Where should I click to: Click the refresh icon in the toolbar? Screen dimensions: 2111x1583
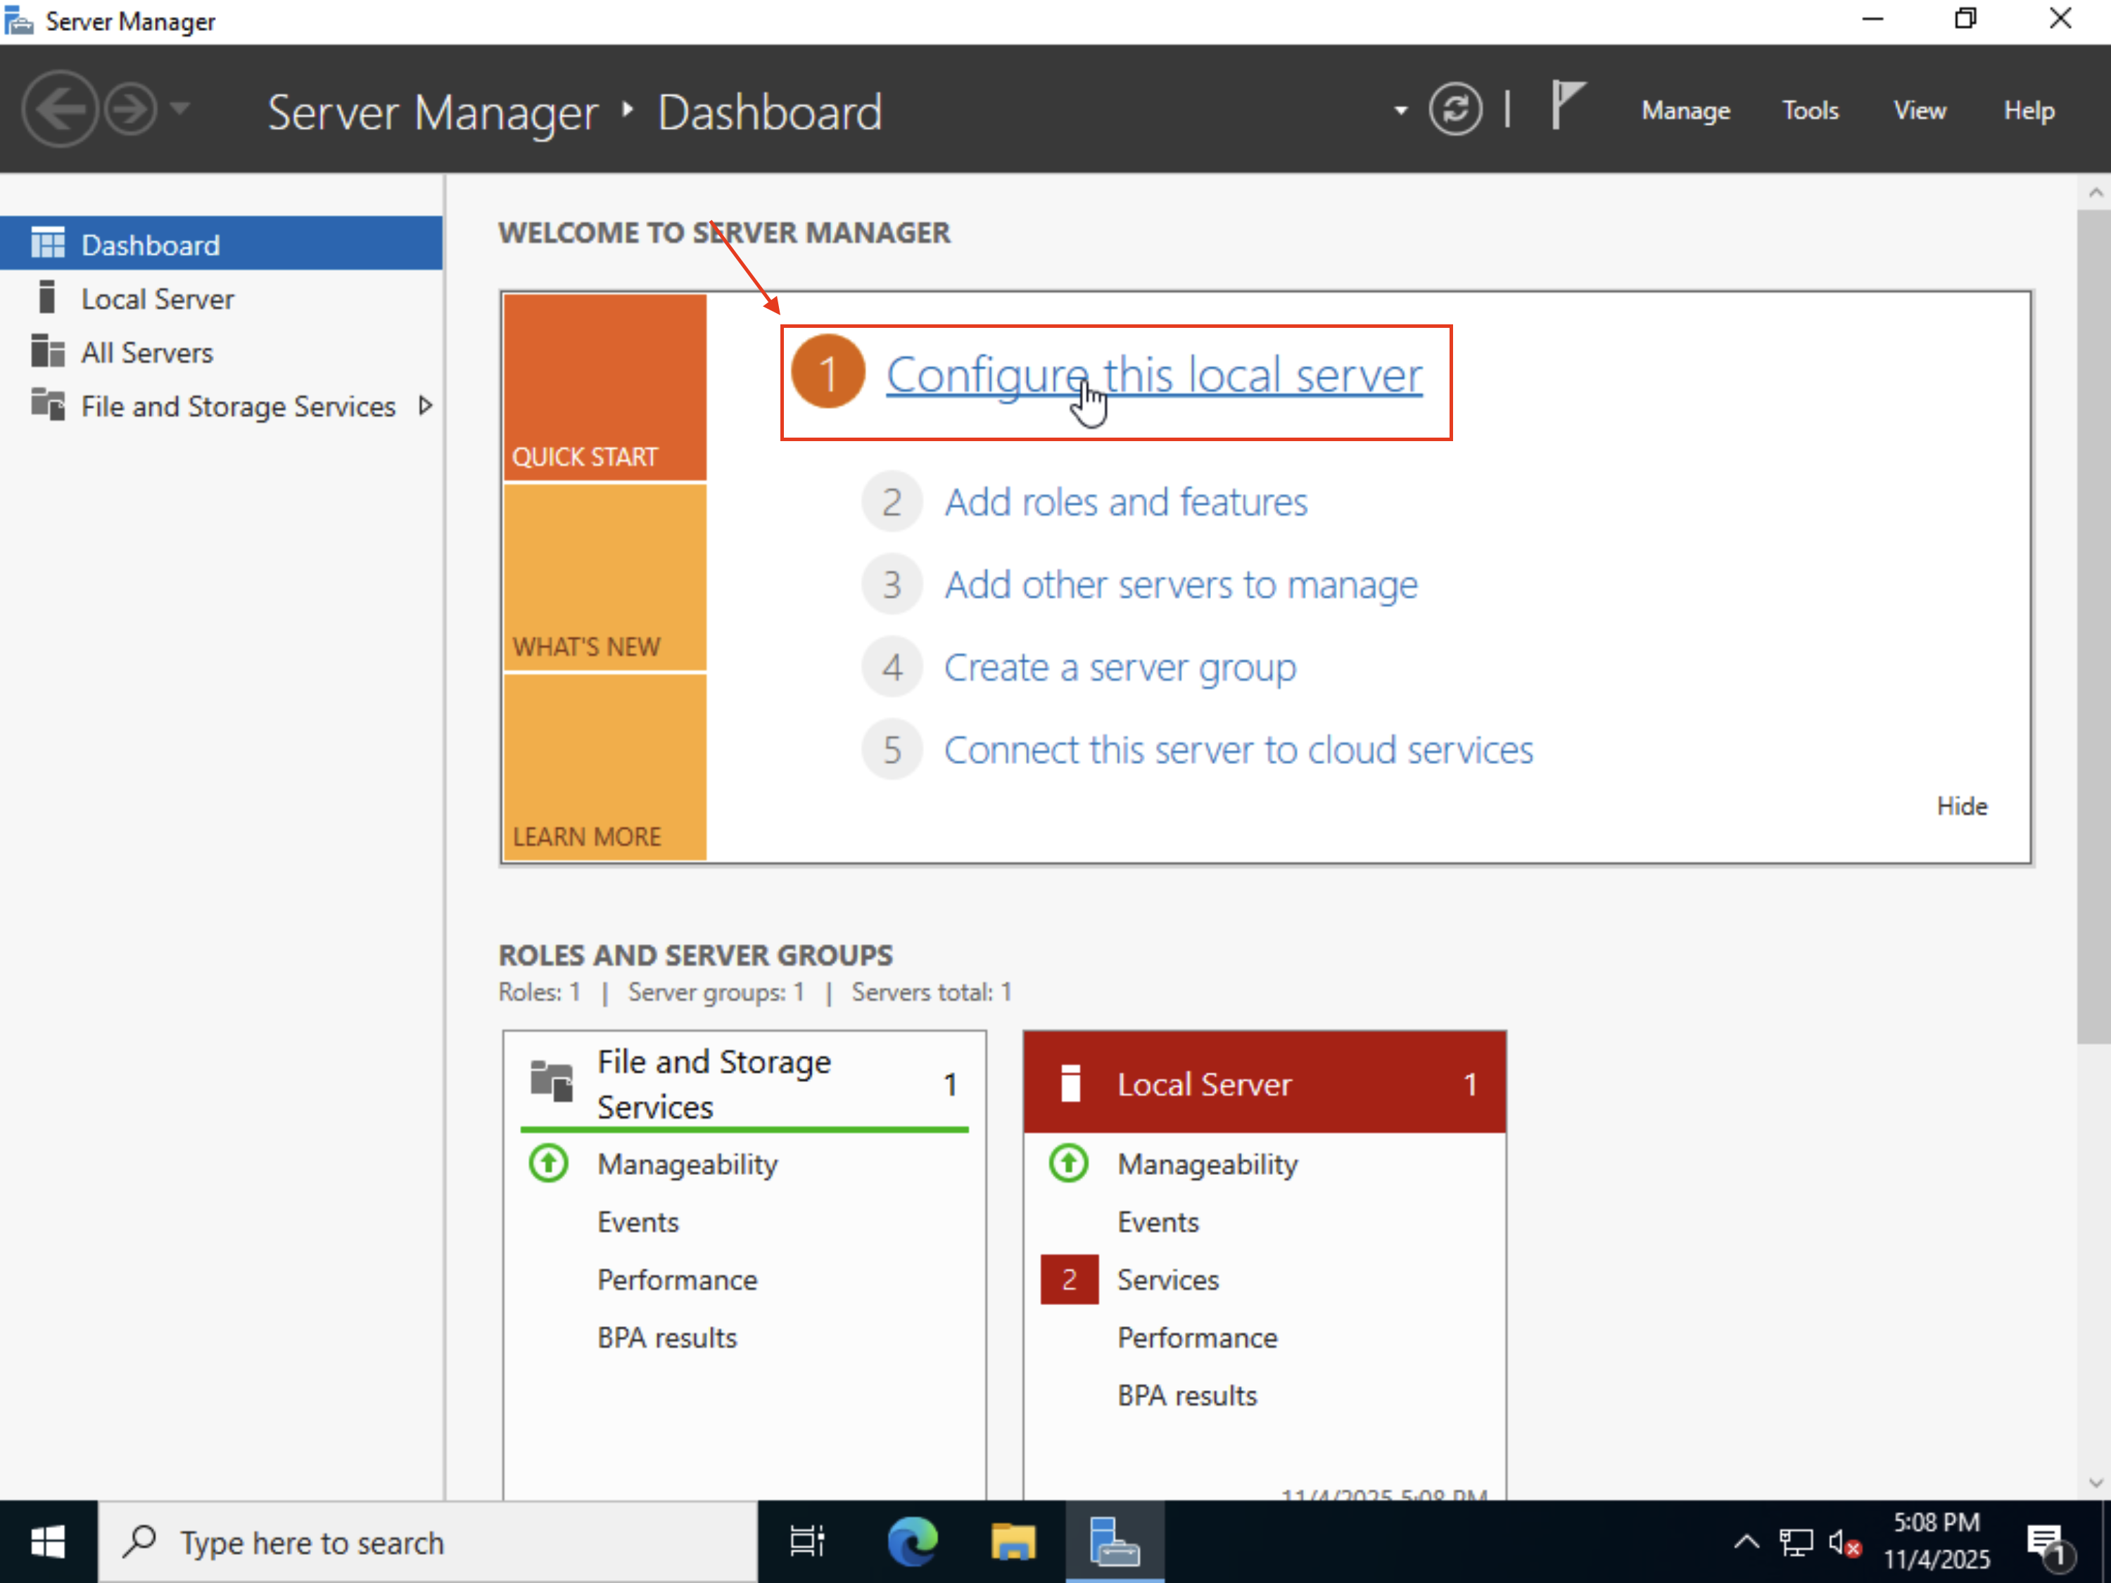[x=1455, y=109]
